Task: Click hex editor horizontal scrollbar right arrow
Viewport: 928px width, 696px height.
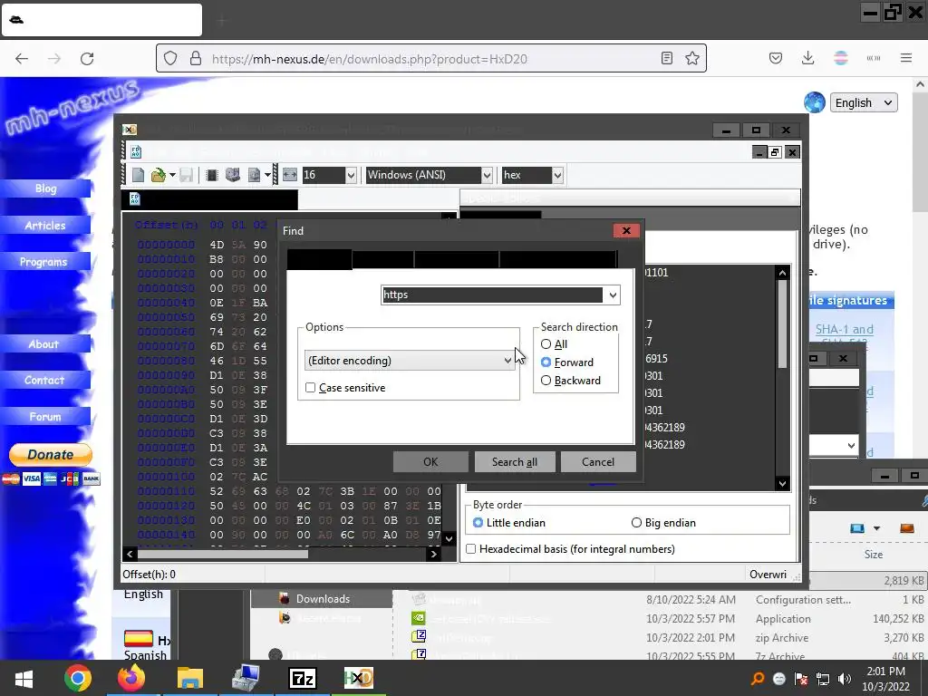Action: tap(434, 554)
